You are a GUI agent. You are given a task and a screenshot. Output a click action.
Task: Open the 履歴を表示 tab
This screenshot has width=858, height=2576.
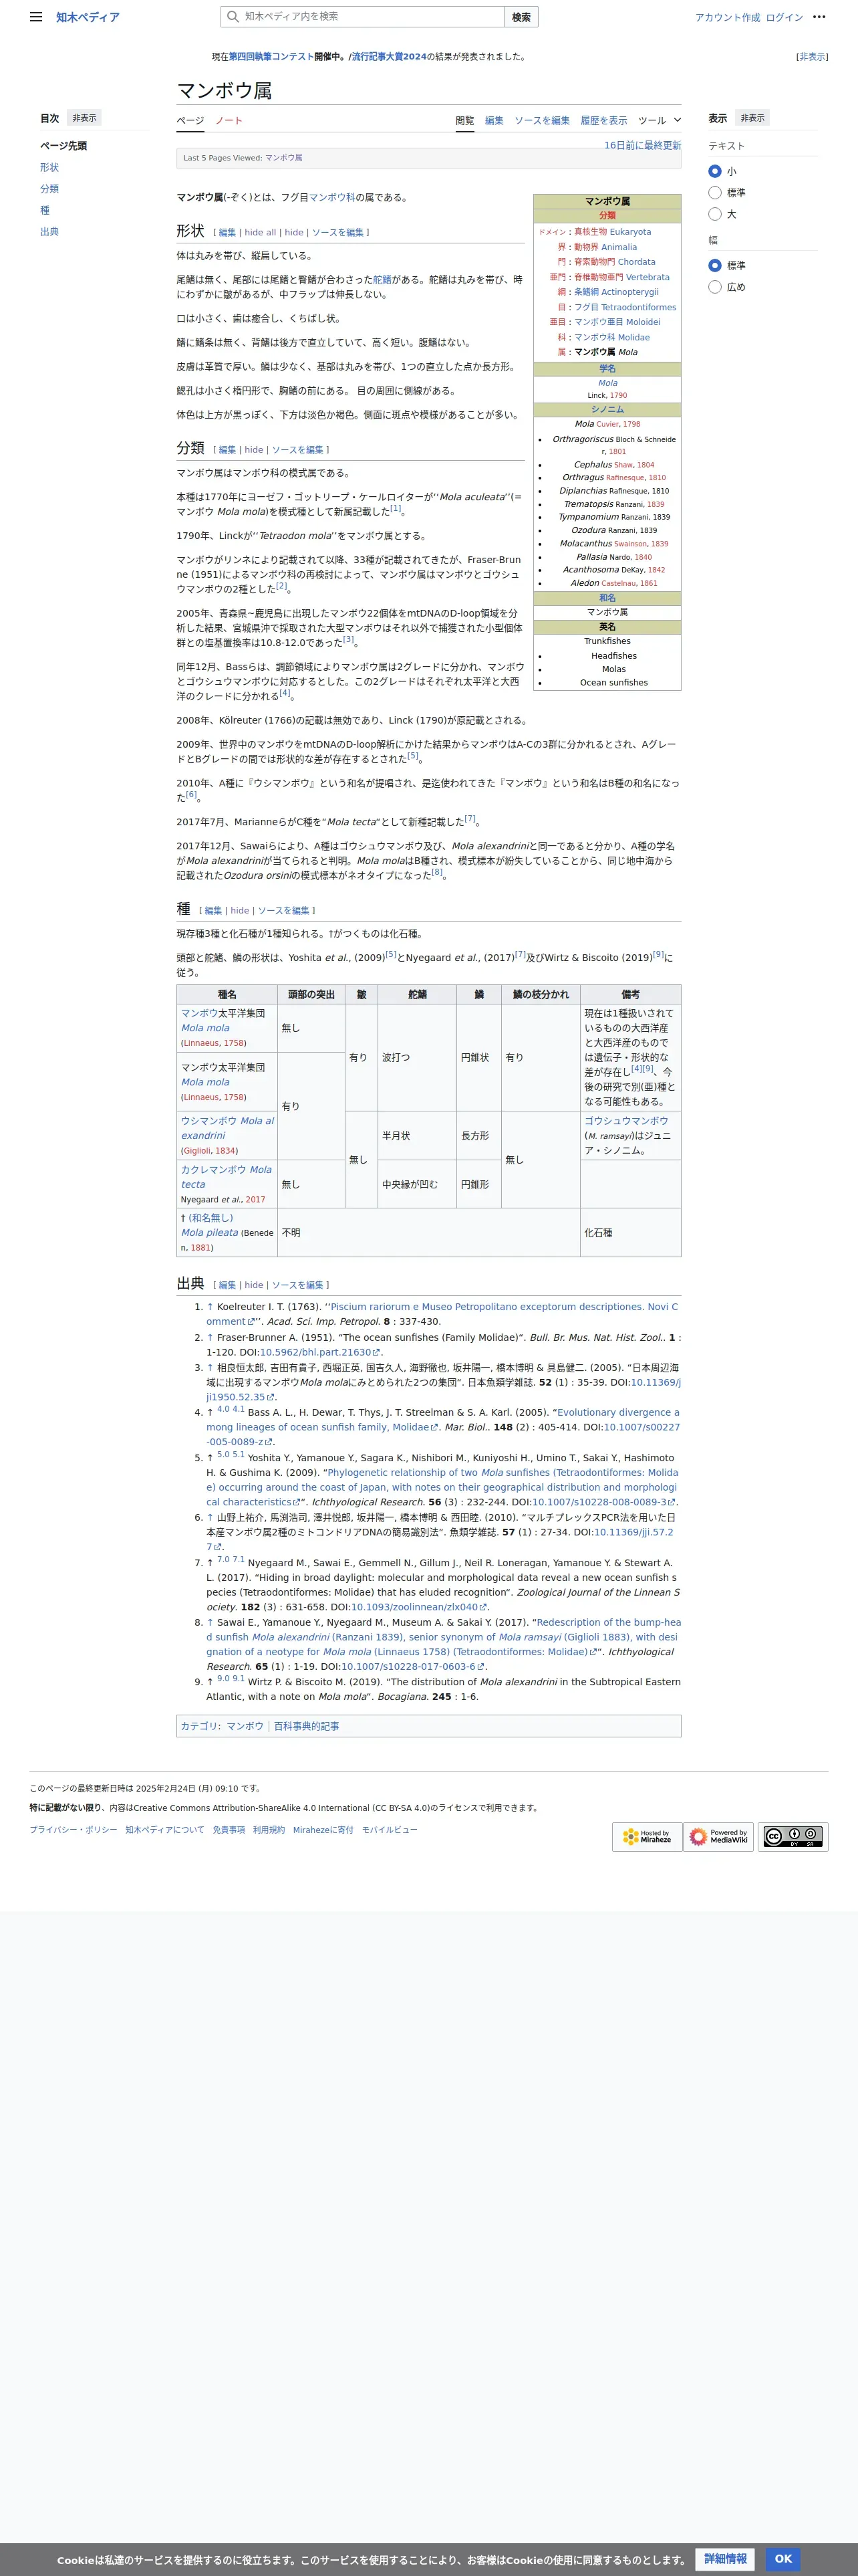click(603, 120)
